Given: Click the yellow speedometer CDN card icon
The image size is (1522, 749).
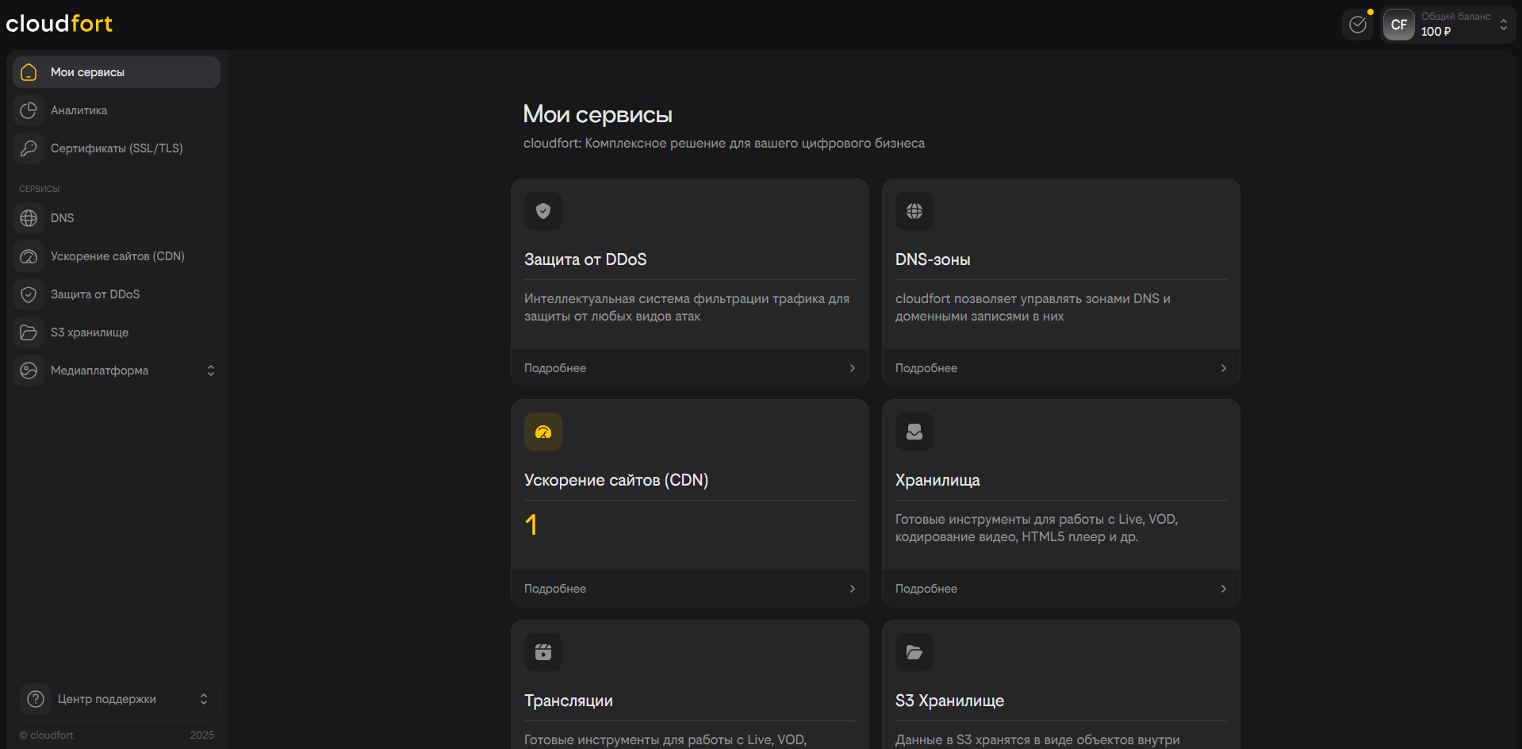Looking at the screenshot, I should pos(543,432).
